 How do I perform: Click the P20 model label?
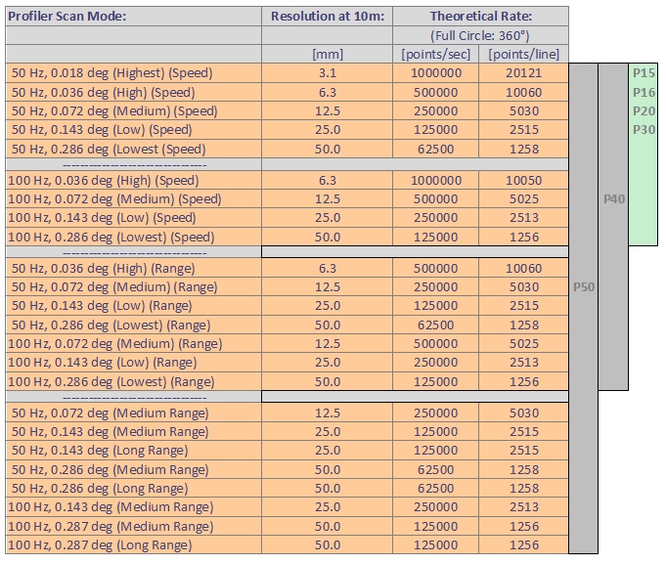(x=644, y=110)
